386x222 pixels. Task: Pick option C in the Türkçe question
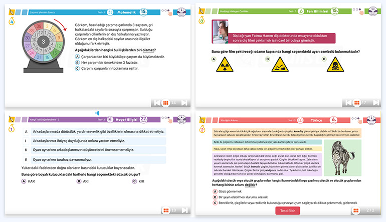click(x=216, y=203)
